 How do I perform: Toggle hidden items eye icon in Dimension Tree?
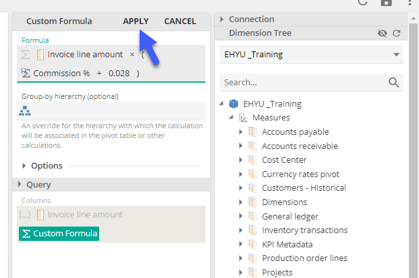382,33
